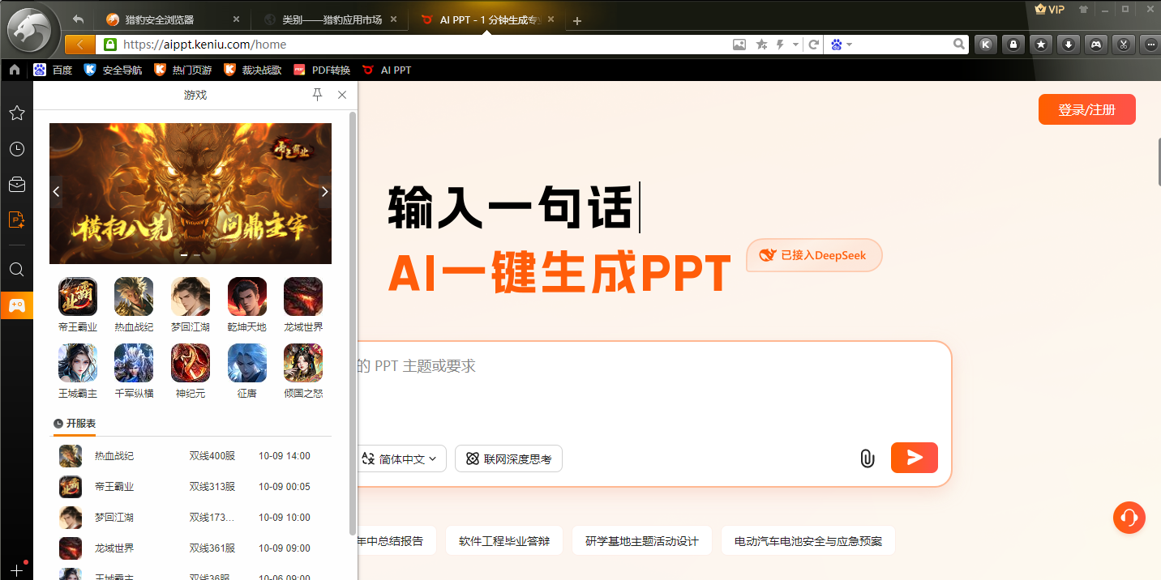Show previous banner with left arrow
The width and height of the screenshot is (1161, 580).
[x=56, y=192]
